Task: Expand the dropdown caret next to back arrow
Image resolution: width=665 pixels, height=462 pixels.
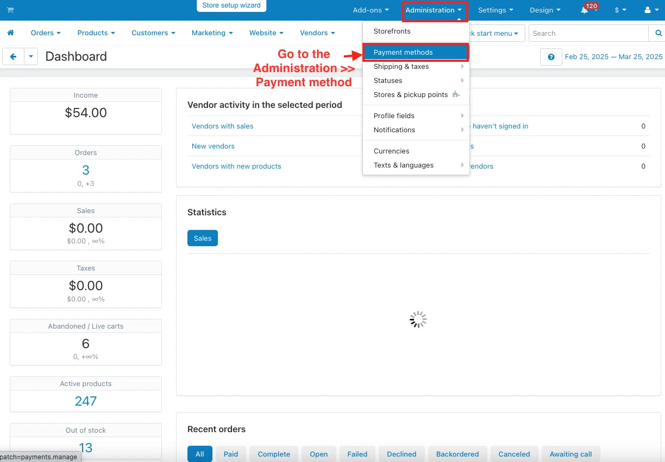Action: 31,56
